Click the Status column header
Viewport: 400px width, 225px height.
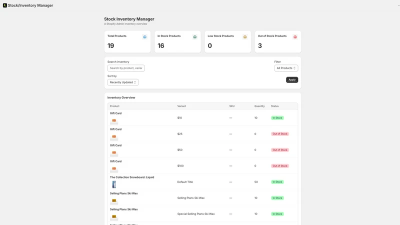[x=274, y=106]
